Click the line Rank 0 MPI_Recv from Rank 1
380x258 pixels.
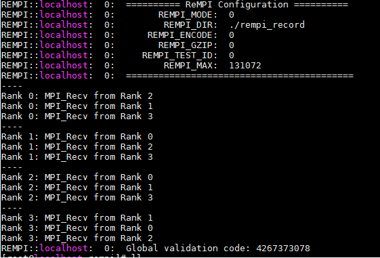tap(77, 106)
